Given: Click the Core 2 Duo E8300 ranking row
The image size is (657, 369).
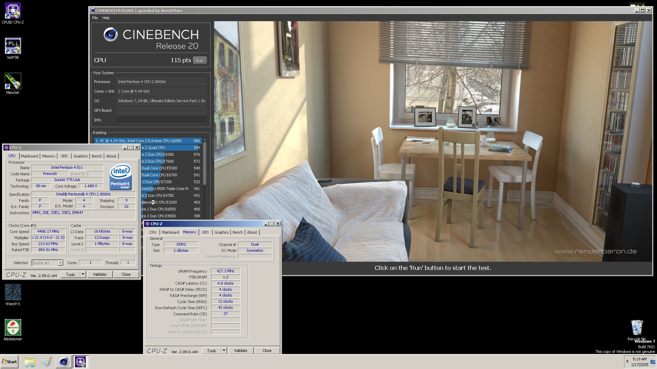Looking at the screenshot, I should click(171, 154).
